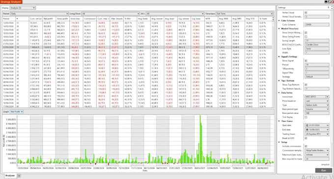Screen dimensions: 334x179
Task: Sort by the % Win column header
Action: pyautogui.click(x=130, y=19)
